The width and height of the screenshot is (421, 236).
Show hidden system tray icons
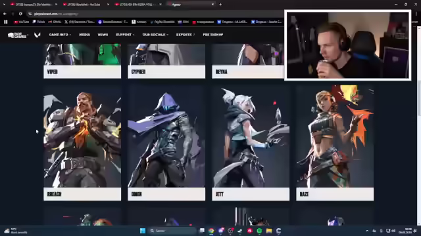point(367,231)
